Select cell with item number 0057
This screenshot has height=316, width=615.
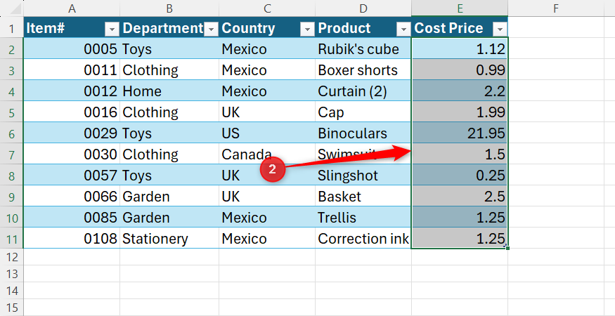point(72,176)
